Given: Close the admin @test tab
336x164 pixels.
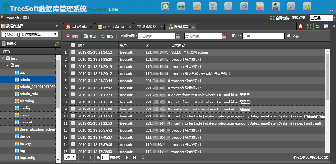Looking at the screenshot, I should (130, 27).
